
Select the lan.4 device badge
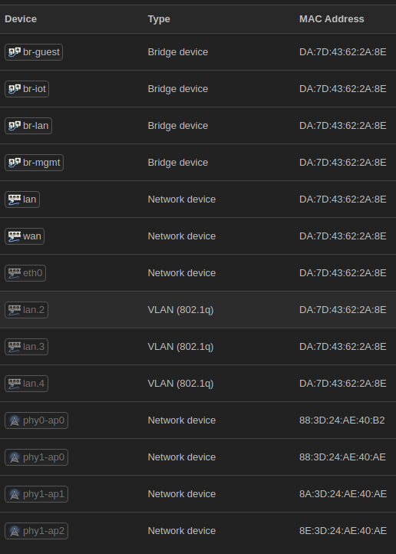[x=27, y=384]
